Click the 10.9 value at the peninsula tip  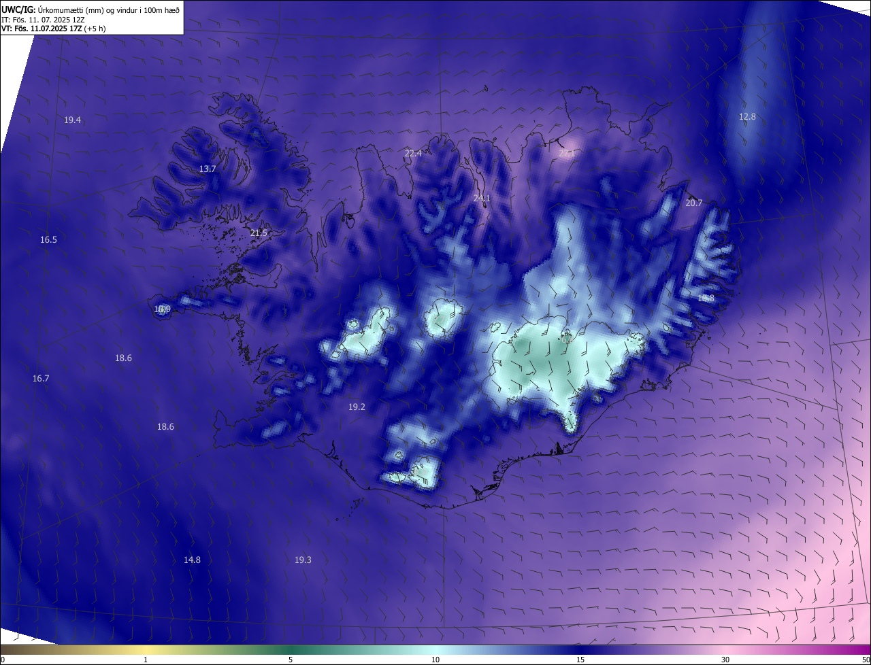tap(162, 309)
